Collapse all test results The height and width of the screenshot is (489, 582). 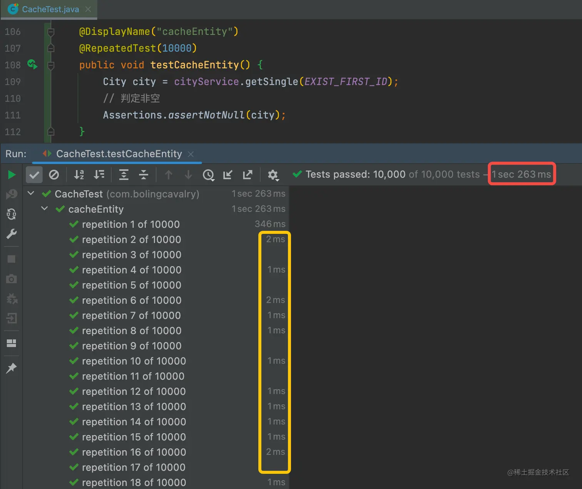[144, 175]
